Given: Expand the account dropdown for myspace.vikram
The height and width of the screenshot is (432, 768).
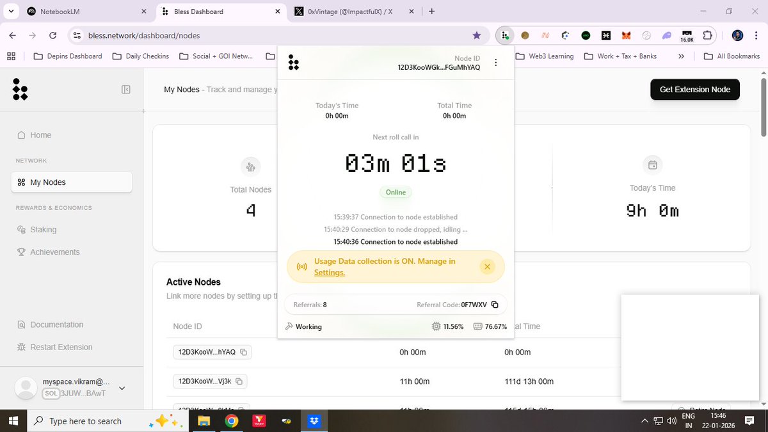Looking at the screenshot, I should coord(122,388).
